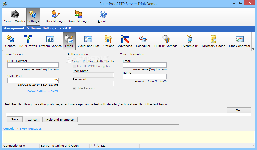Open Group Manager
Image resolution: width=257 pixels, height=150 pixels.
[79, 16]
